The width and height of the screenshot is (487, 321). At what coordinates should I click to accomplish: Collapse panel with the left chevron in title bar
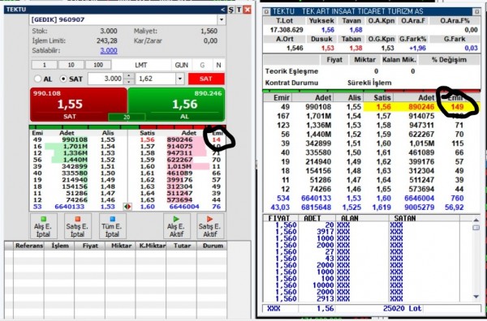pos(222,10)
